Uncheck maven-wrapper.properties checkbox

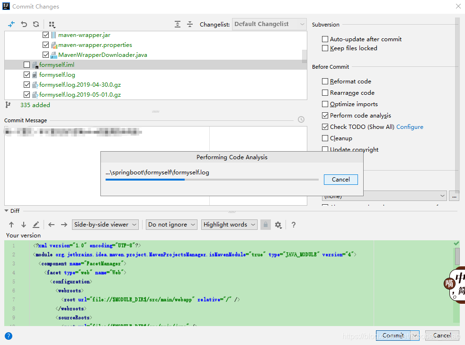click(45, 45)
